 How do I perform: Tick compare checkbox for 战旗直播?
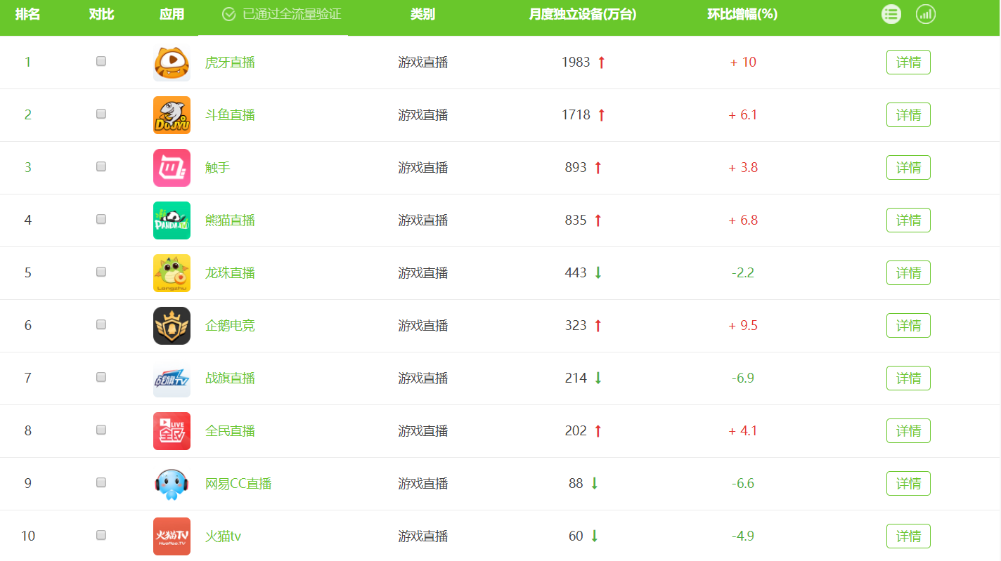(x=101, y=377)
